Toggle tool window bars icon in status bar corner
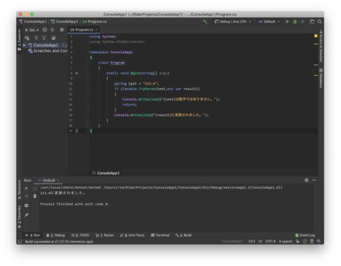Screen dimensions: 341x266 point(20,241)
